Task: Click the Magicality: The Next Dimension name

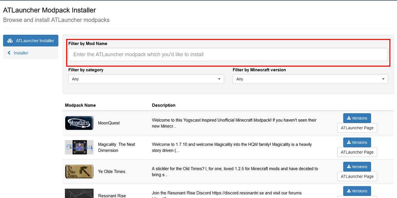Action: [116, 147]
